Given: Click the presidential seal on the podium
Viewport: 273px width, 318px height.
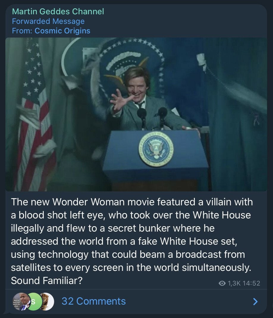Looking at the screenshot, I should point(156,150).
